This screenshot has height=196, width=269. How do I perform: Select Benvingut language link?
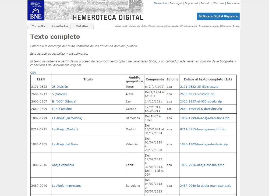[x=176, y=3]
